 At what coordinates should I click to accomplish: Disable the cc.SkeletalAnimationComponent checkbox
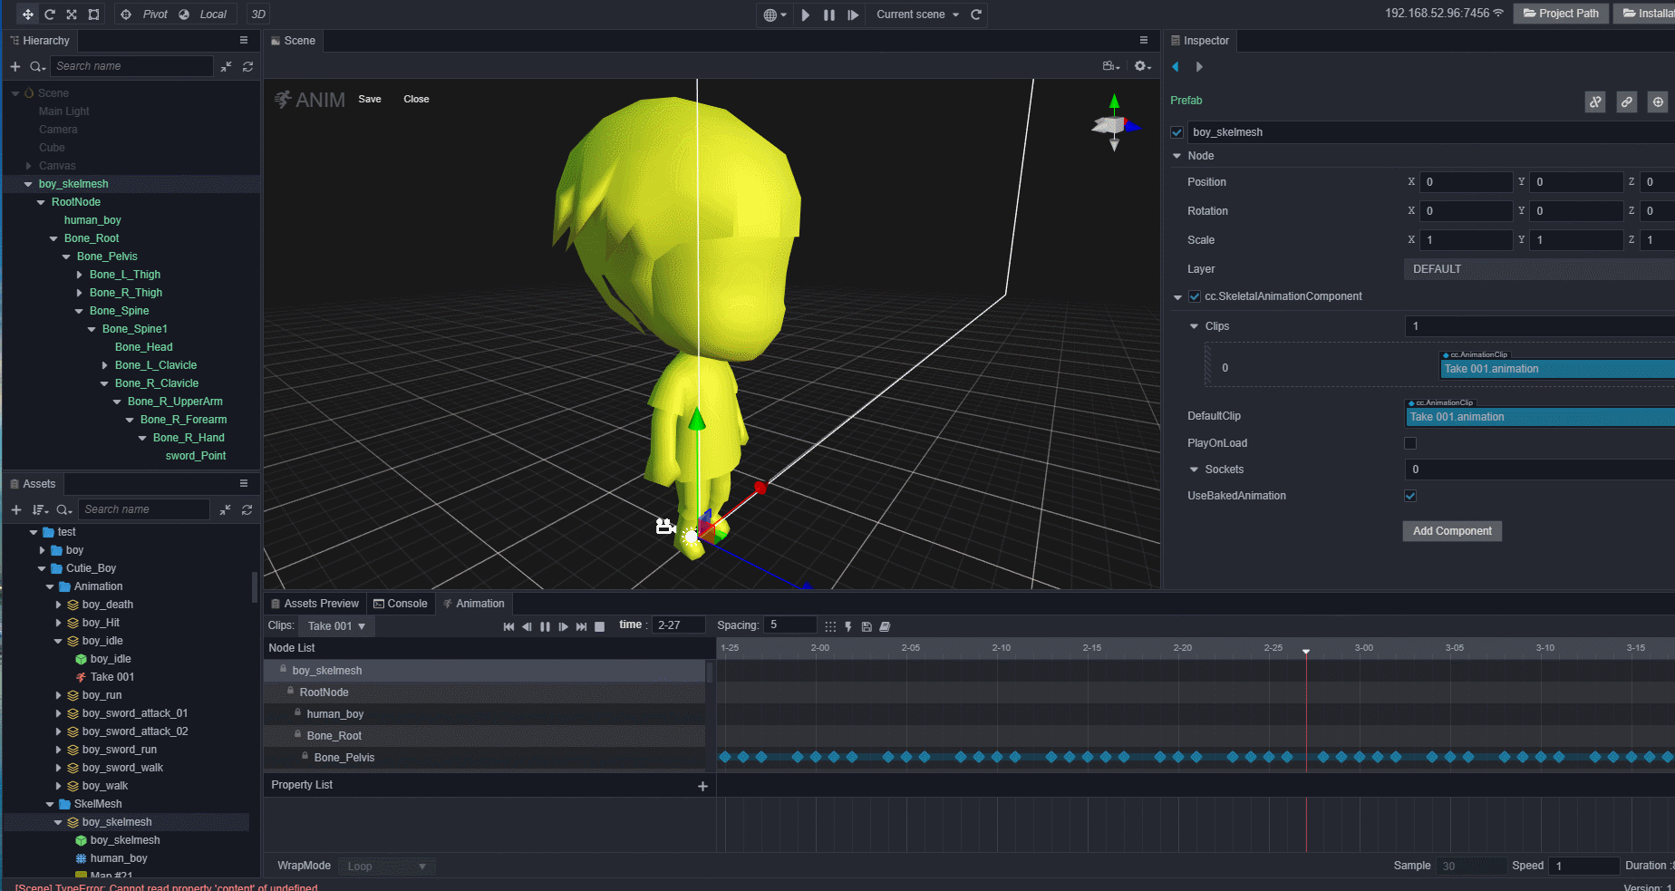click(1195, 296)
